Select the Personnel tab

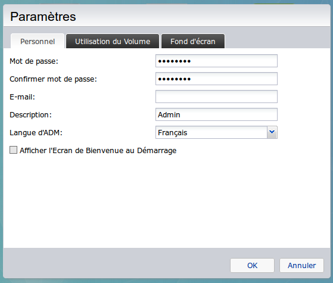click(x=38, y=41)
